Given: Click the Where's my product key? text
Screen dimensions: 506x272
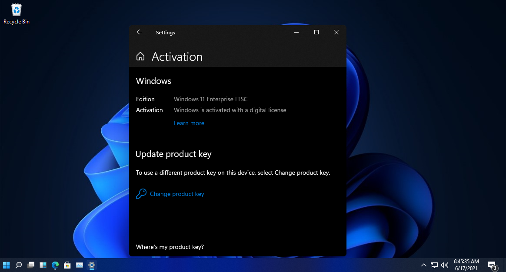Looking at the screenshot, I should pos(170,247).
